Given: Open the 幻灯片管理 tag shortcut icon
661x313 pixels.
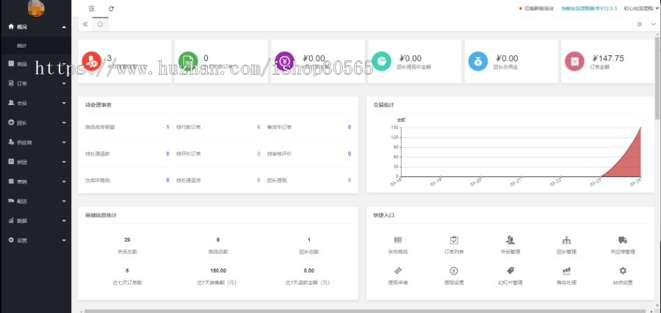Looking at the screenshot, I should coord(510,271).
